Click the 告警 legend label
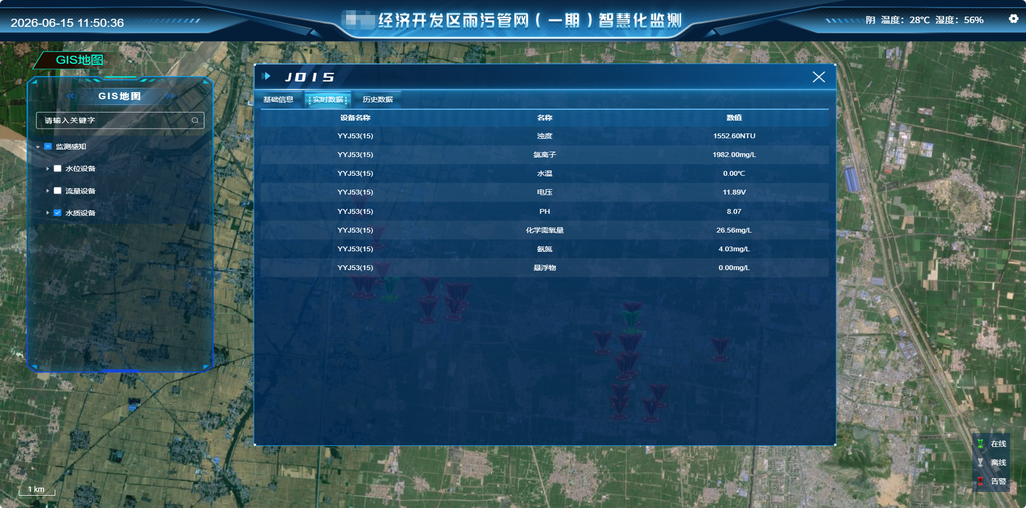The height and width of the screenshot is (508, 1026). click(x=999, y=481)
